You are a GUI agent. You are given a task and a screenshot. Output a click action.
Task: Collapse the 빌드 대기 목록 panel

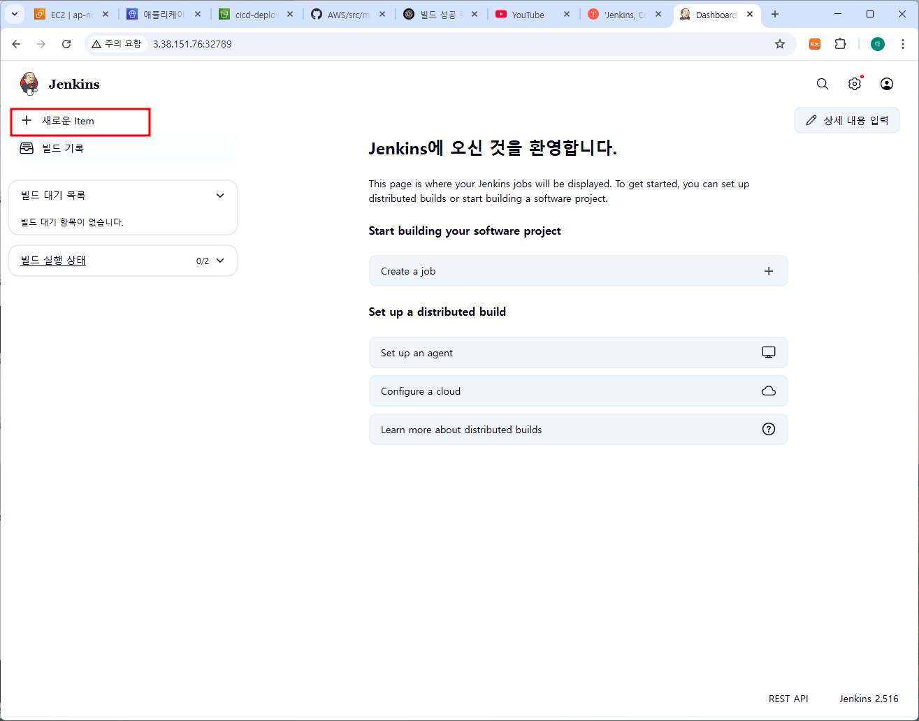click(220, 196)
